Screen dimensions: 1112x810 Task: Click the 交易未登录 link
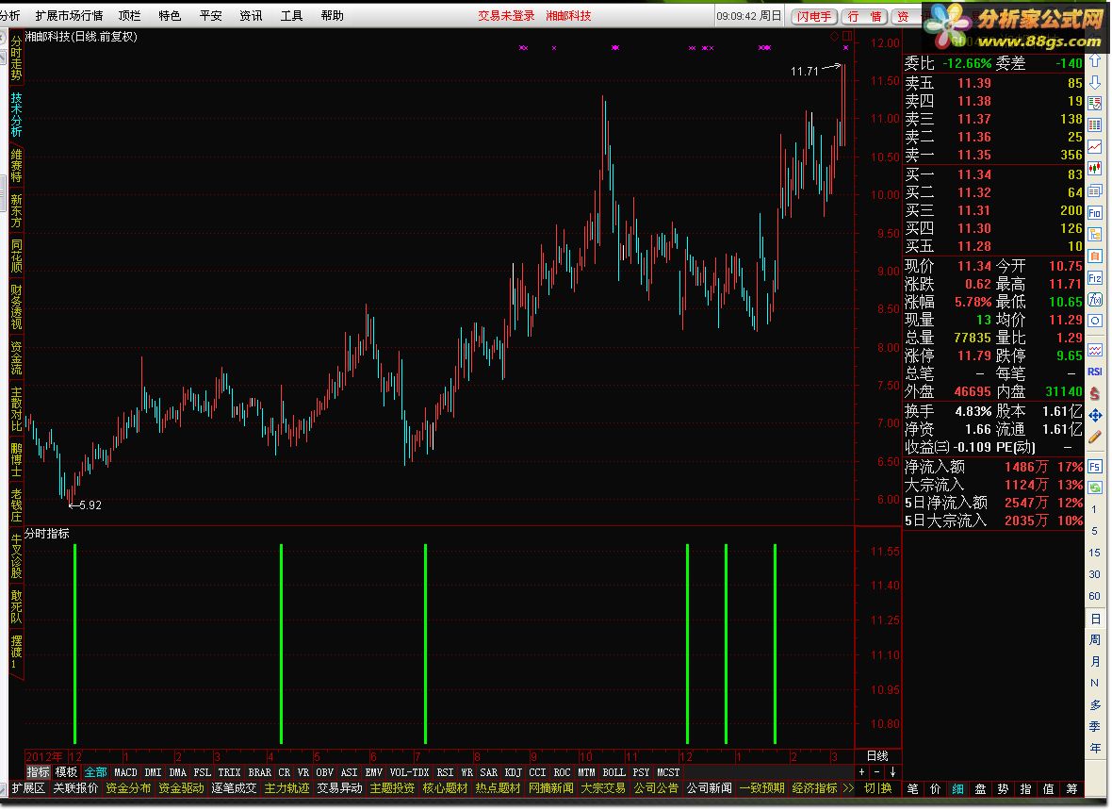[506, 16]
